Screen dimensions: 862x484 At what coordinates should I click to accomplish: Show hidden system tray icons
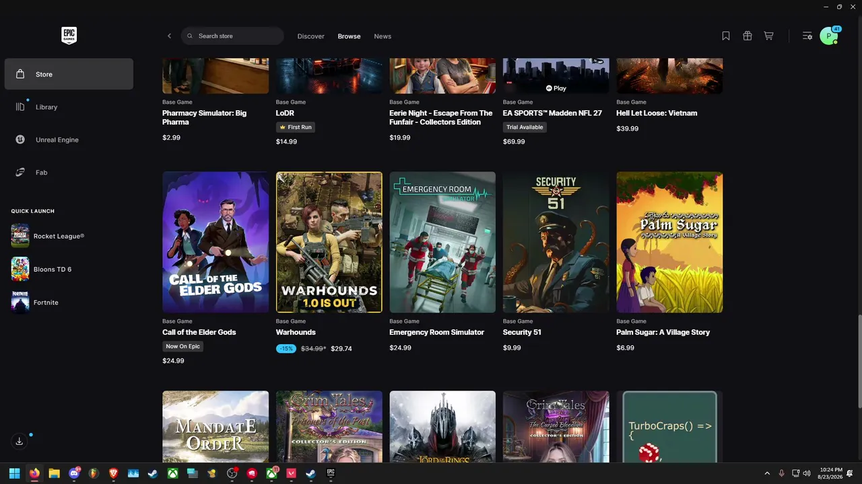coord(767,473)
